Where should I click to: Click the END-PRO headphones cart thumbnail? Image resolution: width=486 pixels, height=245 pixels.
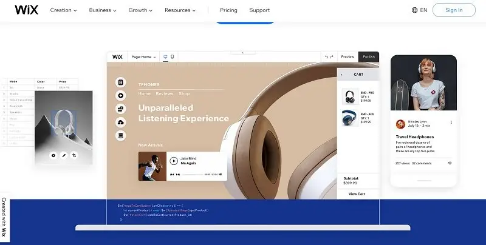coord(349,97)
